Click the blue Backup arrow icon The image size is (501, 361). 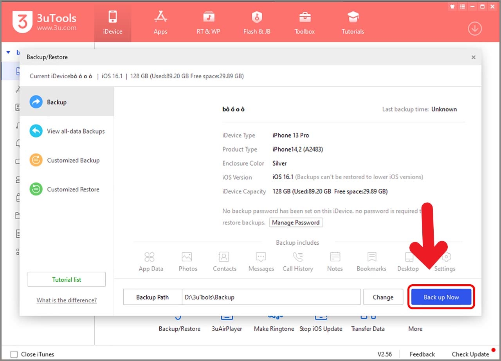36,102
